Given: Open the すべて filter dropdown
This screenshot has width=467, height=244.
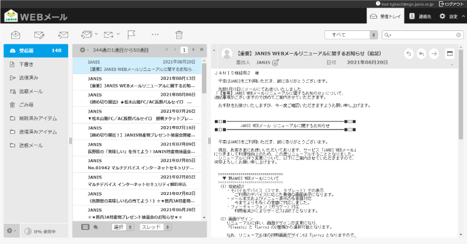Looking at the screenshot, I should coord(351,35).
